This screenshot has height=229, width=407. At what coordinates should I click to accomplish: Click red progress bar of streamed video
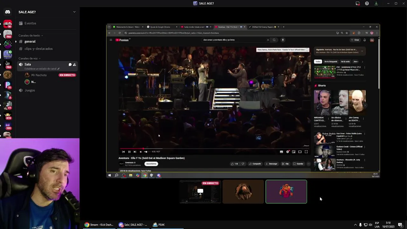[214, 149]
